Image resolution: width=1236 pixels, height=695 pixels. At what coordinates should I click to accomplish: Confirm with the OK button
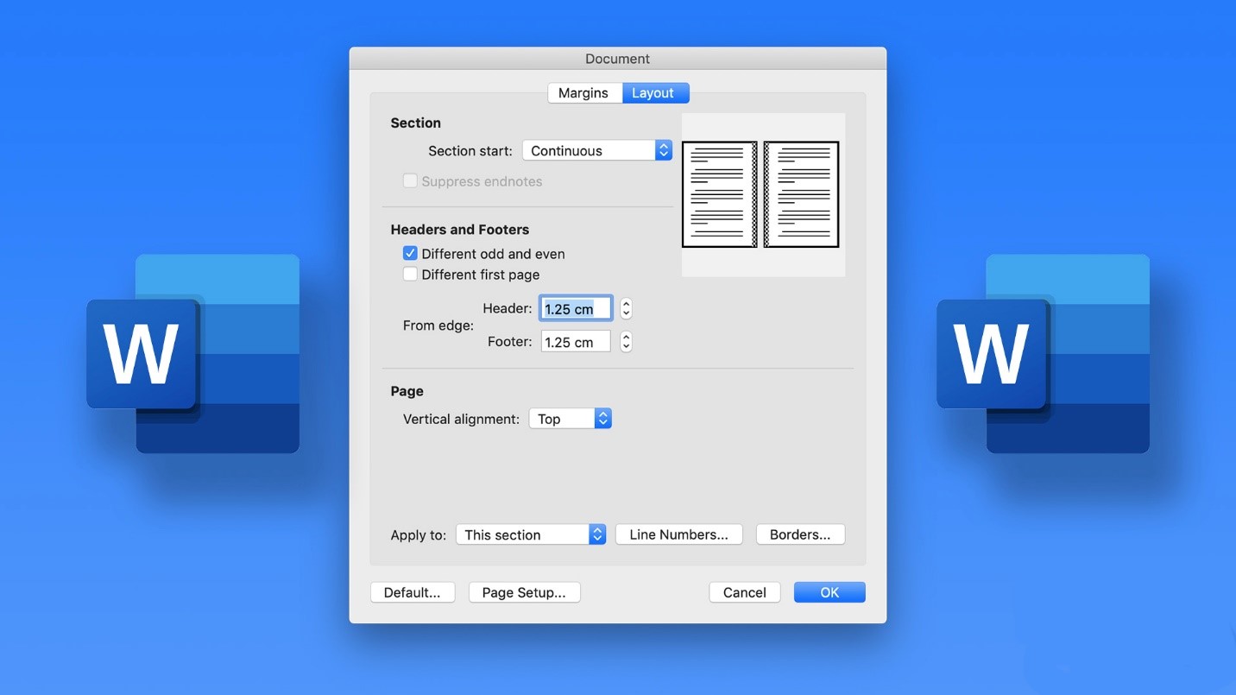pyautogui.click(x=829, y=592)
